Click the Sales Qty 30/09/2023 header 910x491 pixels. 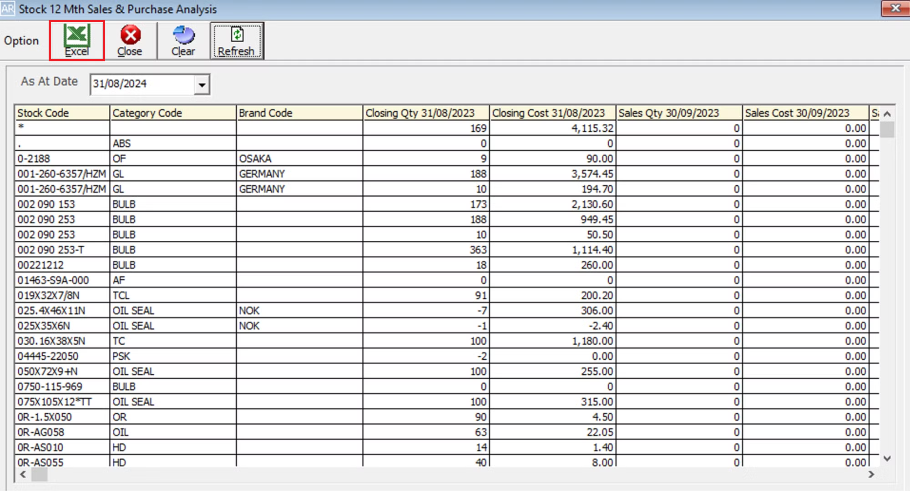tap(679, 113)
